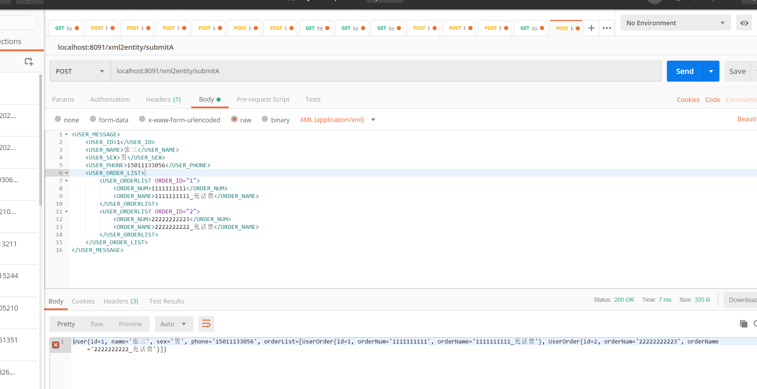The image size is (757, 389).
Task: Open the Code generation link
Action: point(712,100)
